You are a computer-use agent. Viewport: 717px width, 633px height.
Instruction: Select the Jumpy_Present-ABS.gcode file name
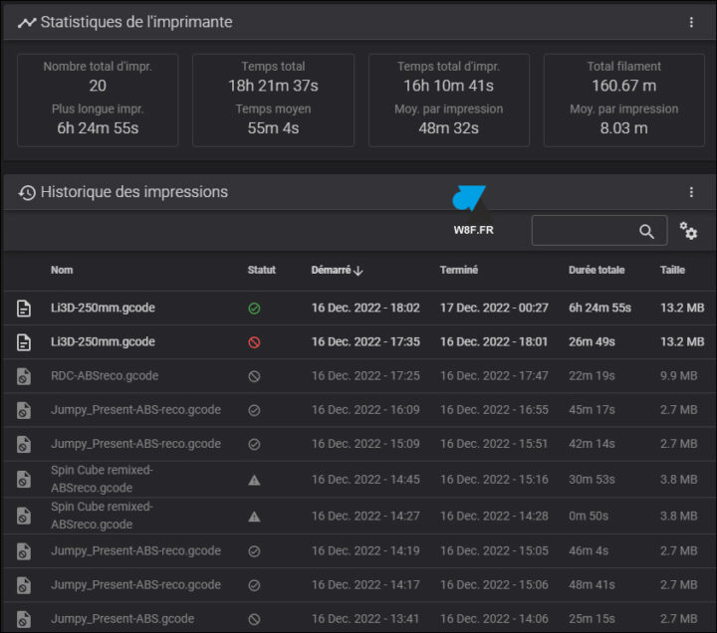(x=122, y=618)
